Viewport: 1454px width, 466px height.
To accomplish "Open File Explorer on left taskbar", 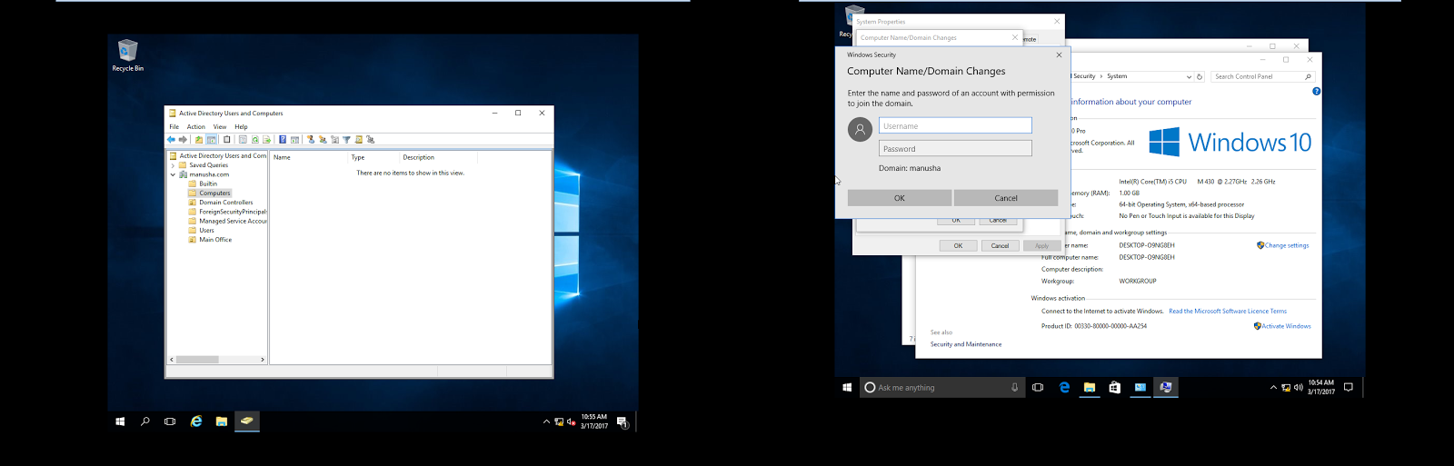I will pyautogui.click(x=221, y=421).
